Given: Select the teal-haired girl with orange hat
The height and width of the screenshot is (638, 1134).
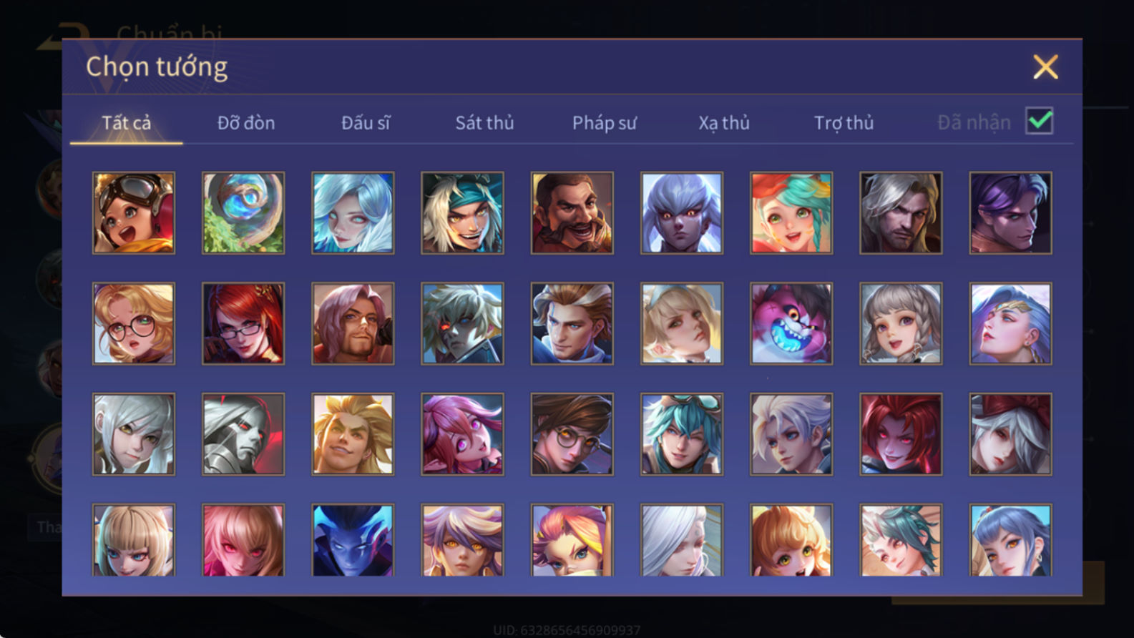Looking at the screenshot, I should pos(791,212).
